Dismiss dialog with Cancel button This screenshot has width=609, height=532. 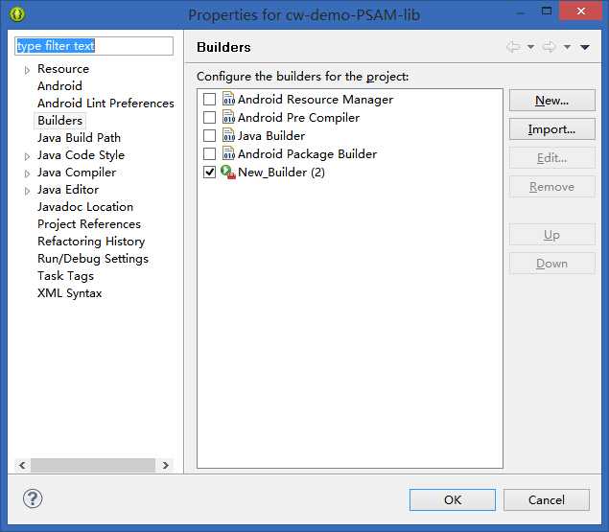tap(547, 499)
